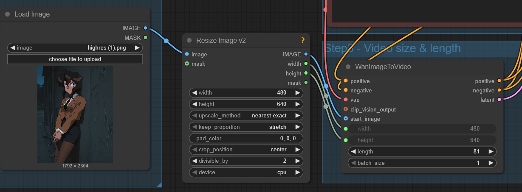Open the upscale_method nearest-exact dropdown
This screenshot has width=522, height=192.
pos(245,115)
